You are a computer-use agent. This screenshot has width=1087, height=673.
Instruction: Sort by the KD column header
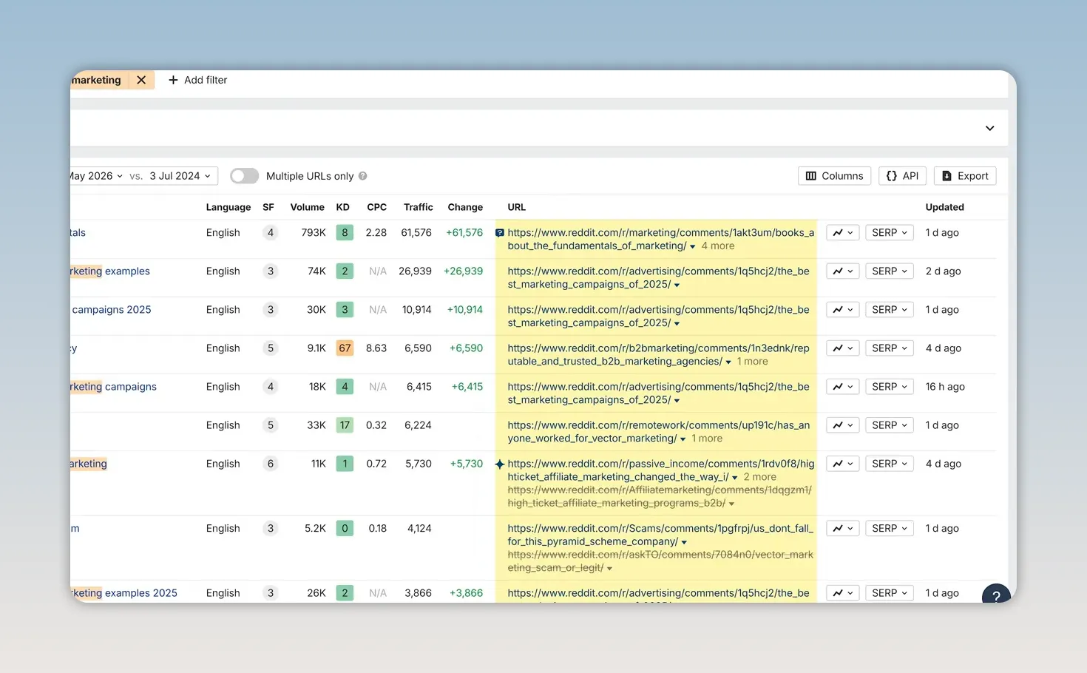pos(342,207)
